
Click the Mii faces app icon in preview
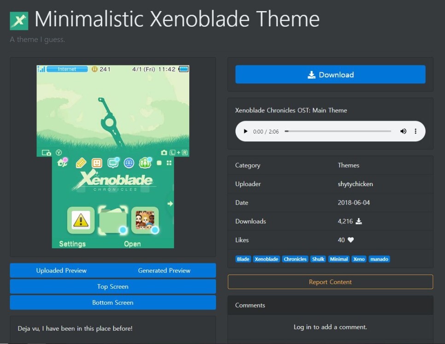(x=145, y=220)
